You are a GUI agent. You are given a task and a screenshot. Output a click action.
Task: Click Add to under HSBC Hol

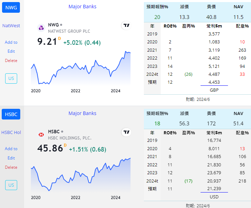click(11, 149)
